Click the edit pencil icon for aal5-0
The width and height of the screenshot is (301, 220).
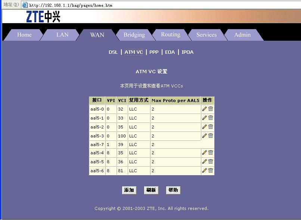click(204, 109)
